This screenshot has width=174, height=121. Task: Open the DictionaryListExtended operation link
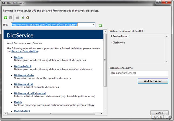pos(30,93)
